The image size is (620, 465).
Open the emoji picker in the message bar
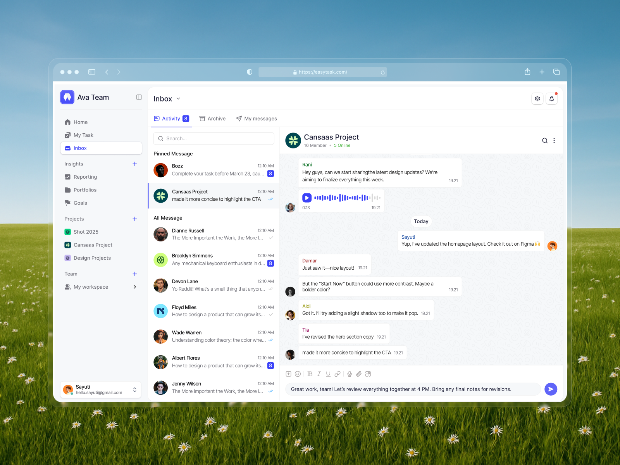click(298, 374)
